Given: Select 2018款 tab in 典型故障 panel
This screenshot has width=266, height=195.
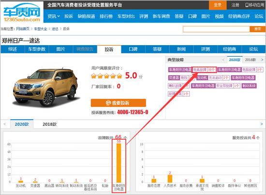Looking at the screenshot, I should tap(251, 60).
